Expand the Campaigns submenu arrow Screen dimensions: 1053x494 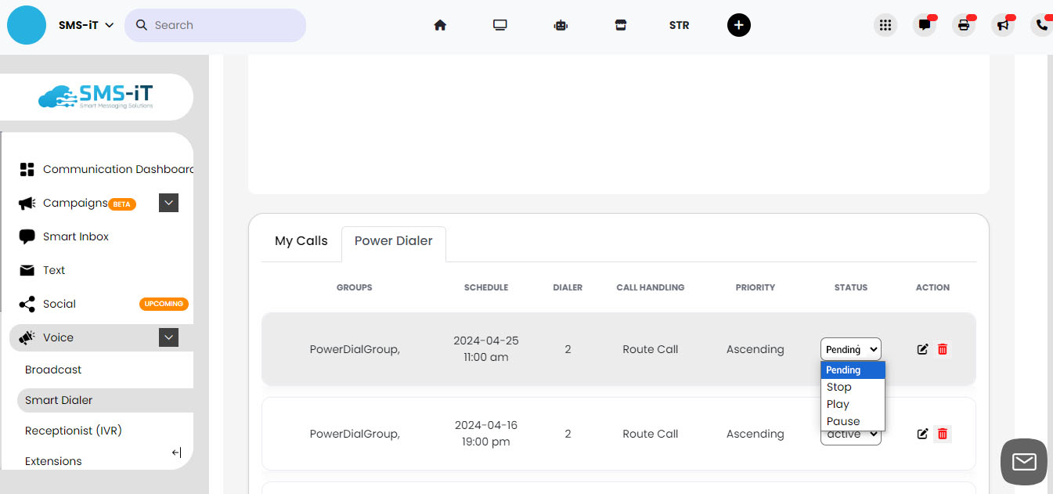168,203
